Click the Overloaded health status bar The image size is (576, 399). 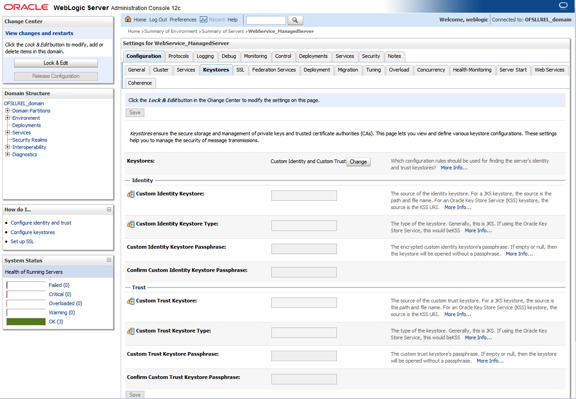coord(26,303)
